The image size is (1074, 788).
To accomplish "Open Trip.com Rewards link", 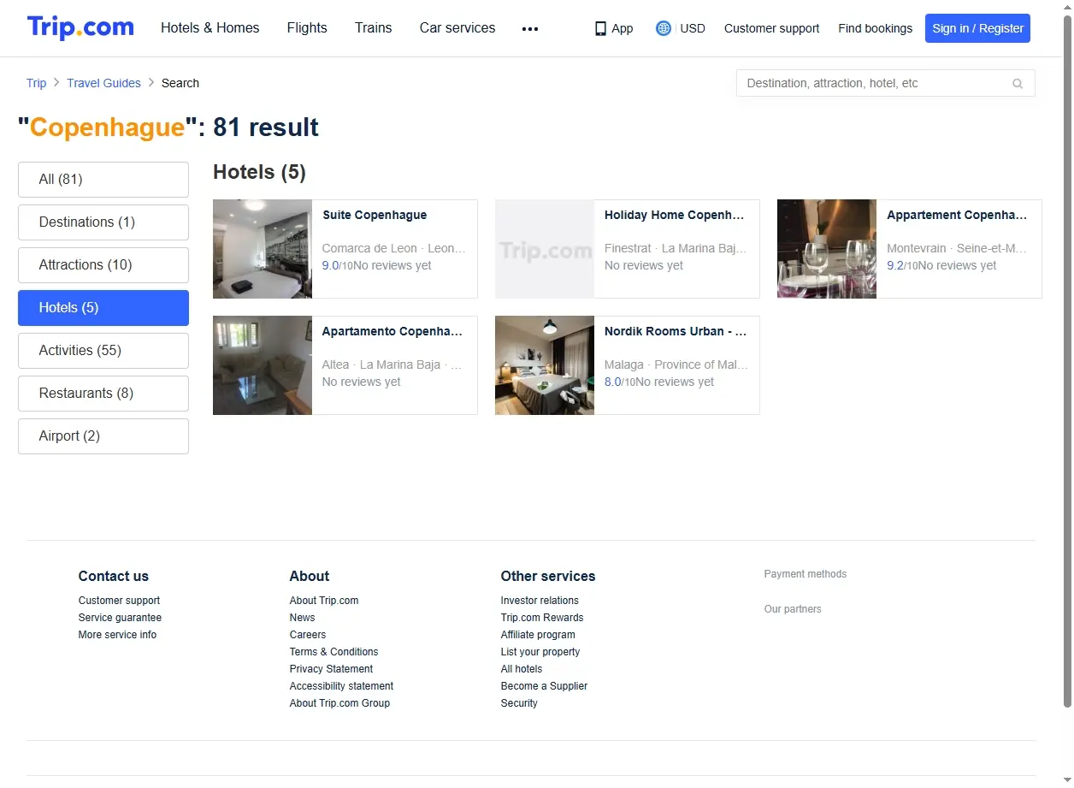I will point(542,618).
